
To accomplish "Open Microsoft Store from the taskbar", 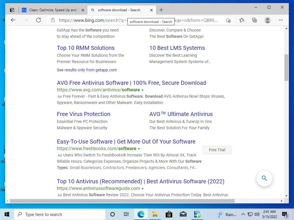I will tap(169, 214).
